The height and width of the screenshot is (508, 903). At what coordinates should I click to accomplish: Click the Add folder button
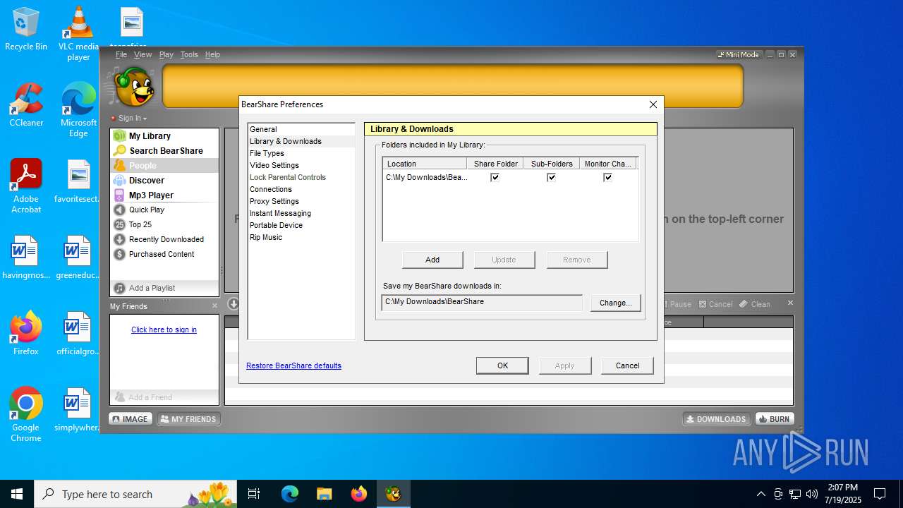(x=432, y=260)
